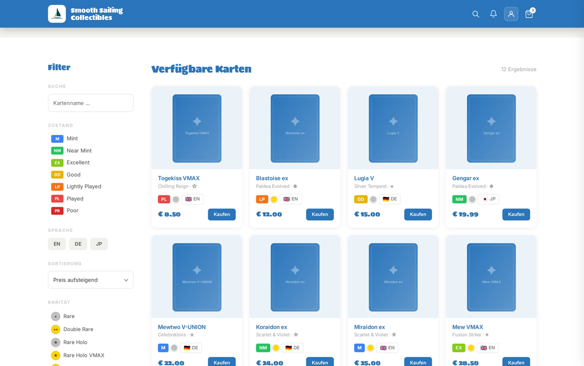The image size is (584, 366).
Task: Open the Koraidon ex card title link
Action: pyautogui.click(x=272, y=327)
